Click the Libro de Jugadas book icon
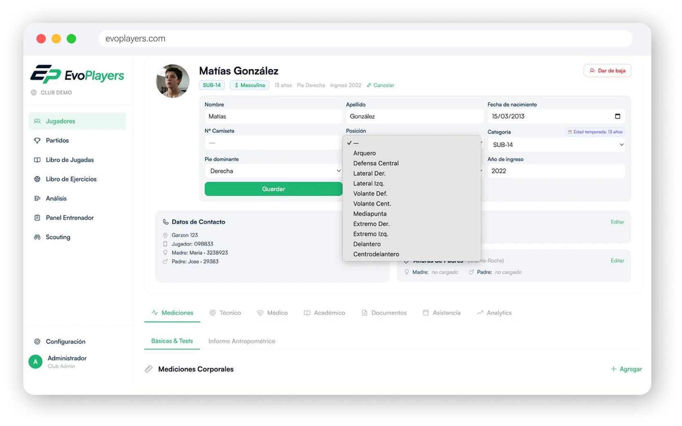Image resolution: width=682 pixels, height=426 pixels. click(x=37, y=160)
